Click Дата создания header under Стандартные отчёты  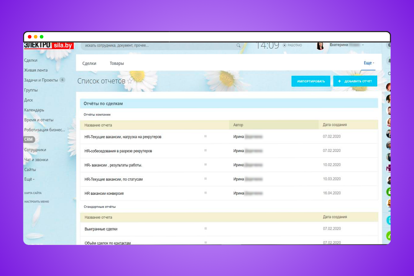335,217
